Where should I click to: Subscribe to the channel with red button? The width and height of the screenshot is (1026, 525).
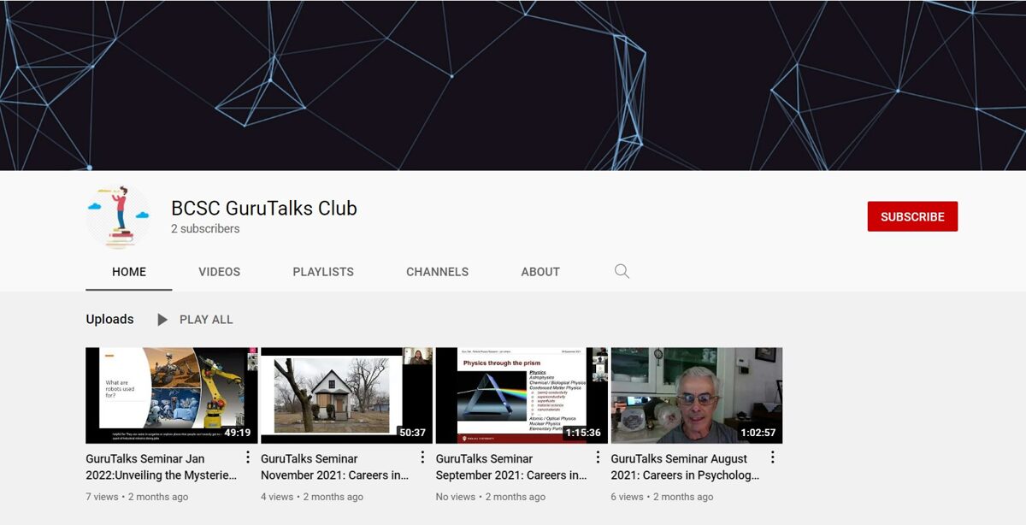click(912, 216)
